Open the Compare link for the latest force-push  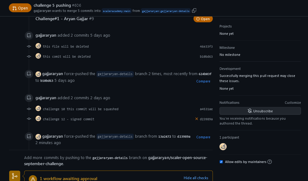click(x=203, y=137)
